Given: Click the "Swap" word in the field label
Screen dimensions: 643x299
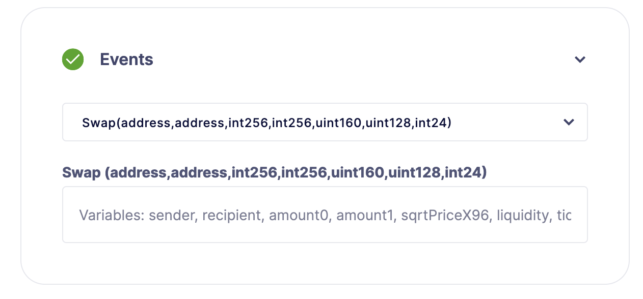Looking at the screenshot, I should coord(82,173).
